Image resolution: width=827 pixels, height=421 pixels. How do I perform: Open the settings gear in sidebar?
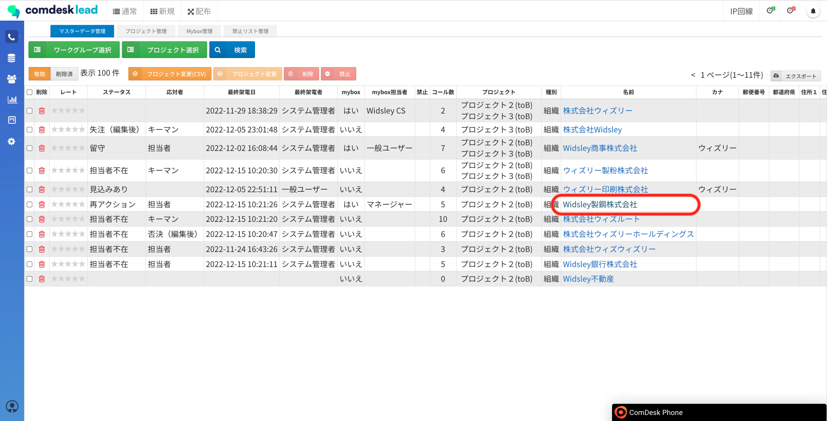point(12,141)
